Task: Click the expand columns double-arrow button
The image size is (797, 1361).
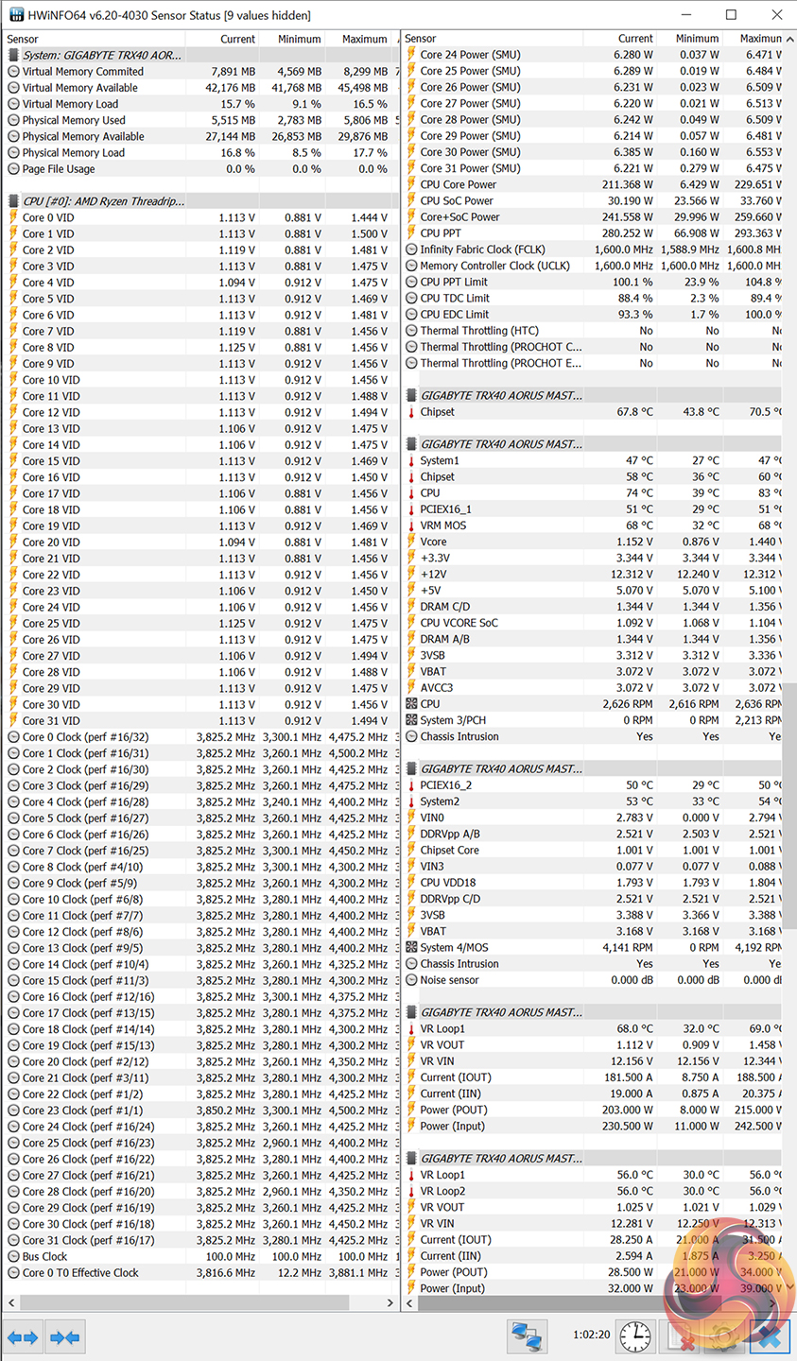Action: click(23, 1337)
